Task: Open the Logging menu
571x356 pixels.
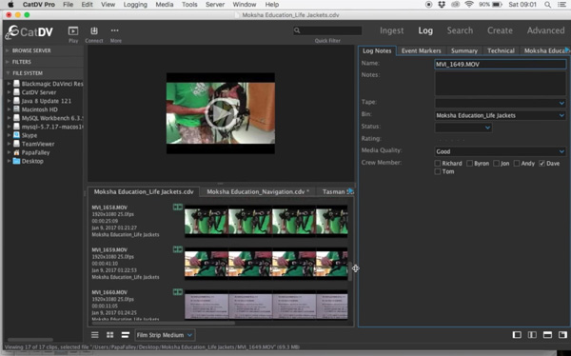Action: click(x=135, y=5)
